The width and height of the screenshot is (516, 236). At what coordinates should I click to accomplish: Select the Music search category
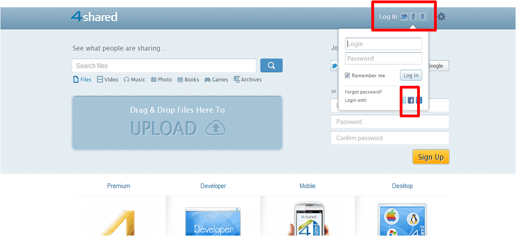tap(134, 79)
